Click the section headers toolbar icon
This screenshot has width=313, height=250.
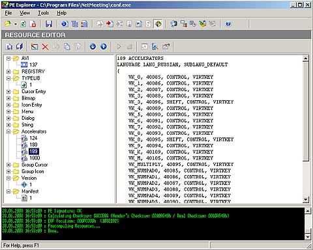[x=85, y=24]
